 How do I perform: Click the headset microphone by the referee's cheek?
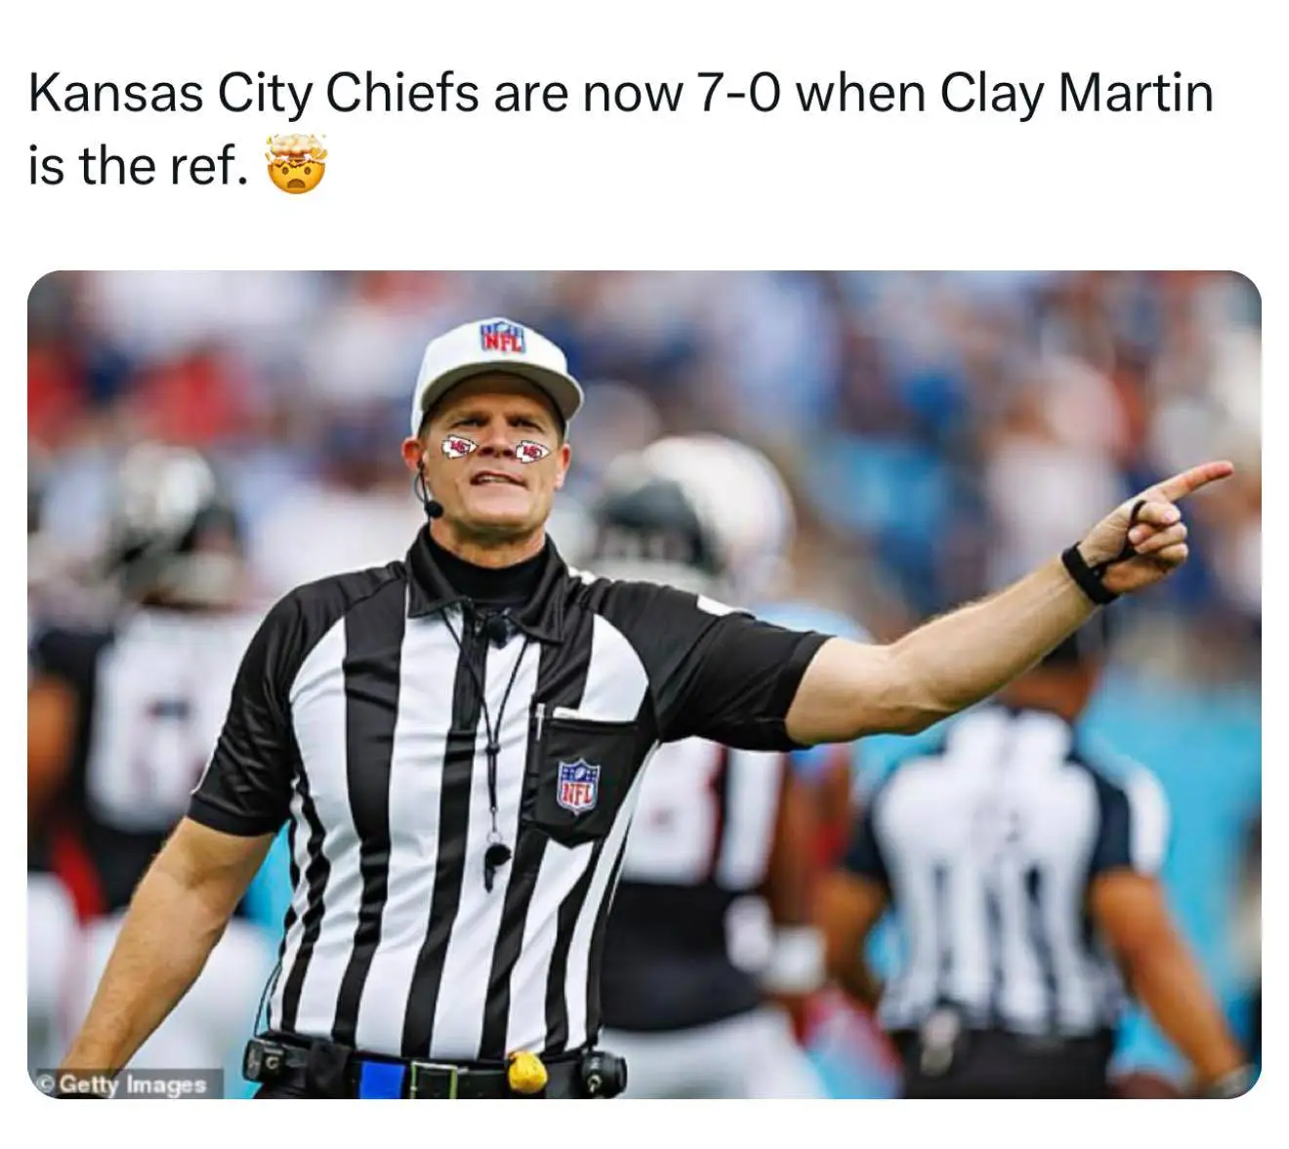tap(433, 509)
